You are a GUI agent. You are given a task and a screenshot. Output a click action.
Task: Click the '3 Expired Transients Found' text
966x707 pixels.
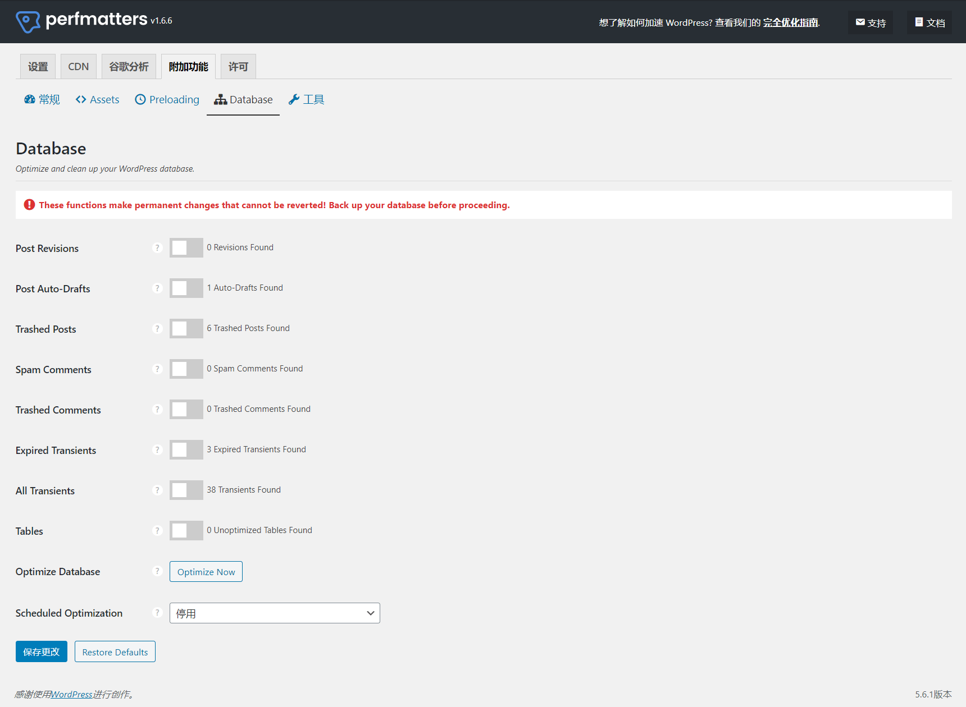256,449
